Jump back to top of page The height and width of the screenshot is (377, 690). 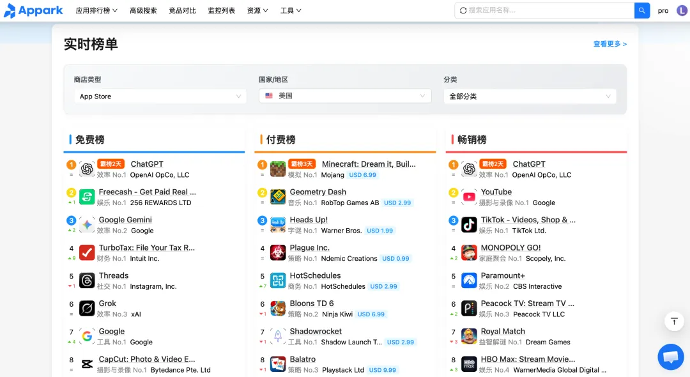(674, 321)
